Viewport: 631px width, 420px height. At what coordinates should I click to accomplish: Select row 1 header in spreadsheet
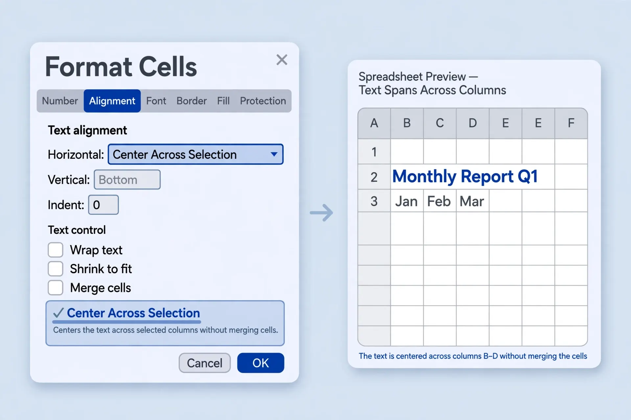(374, 152)
